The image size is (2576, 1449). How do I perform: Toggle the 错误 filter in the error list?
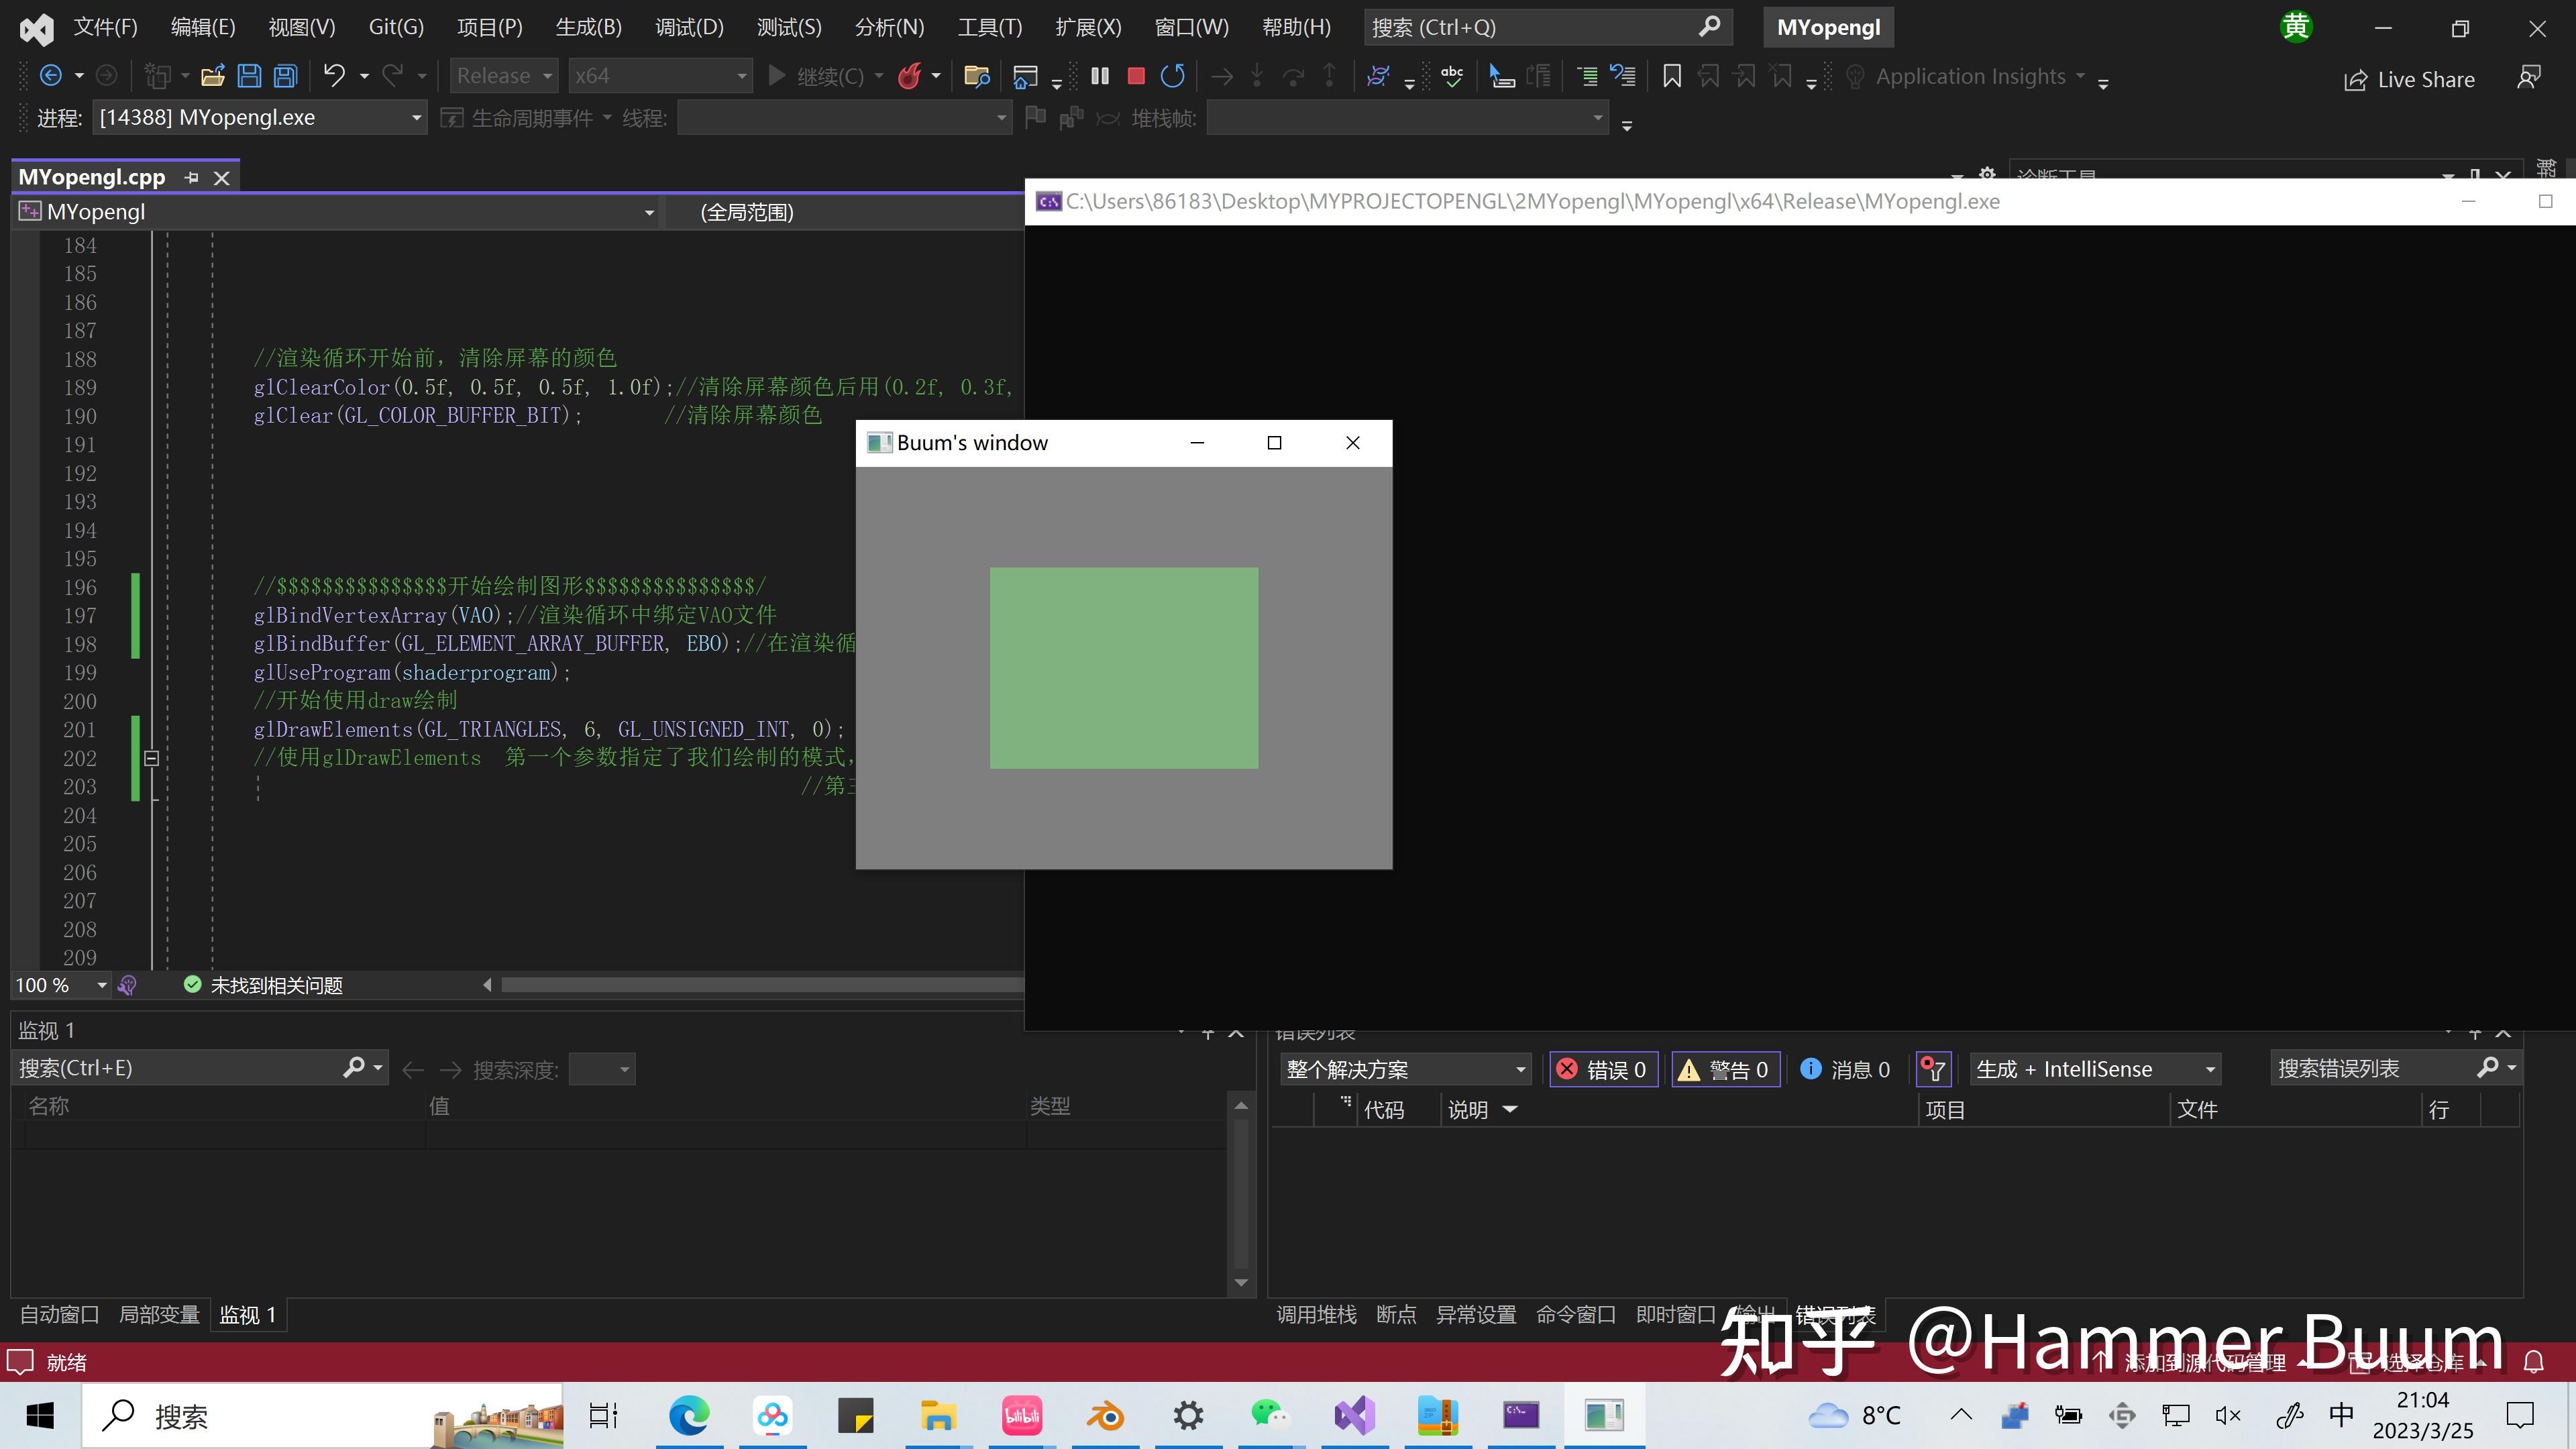click(x=1602, y=1069)
